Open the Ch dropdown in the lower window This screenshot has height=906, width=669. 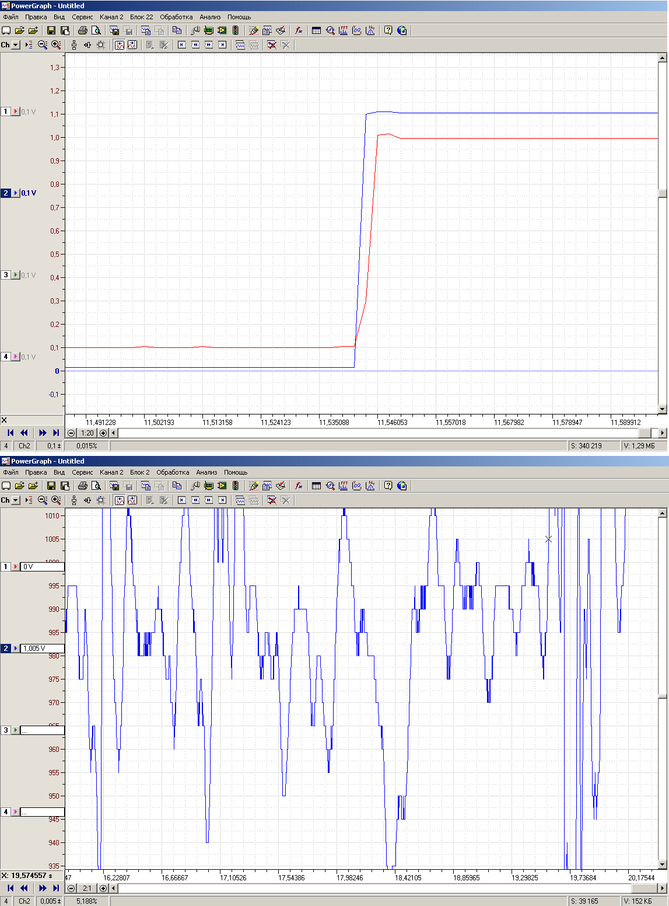[15, 500]
